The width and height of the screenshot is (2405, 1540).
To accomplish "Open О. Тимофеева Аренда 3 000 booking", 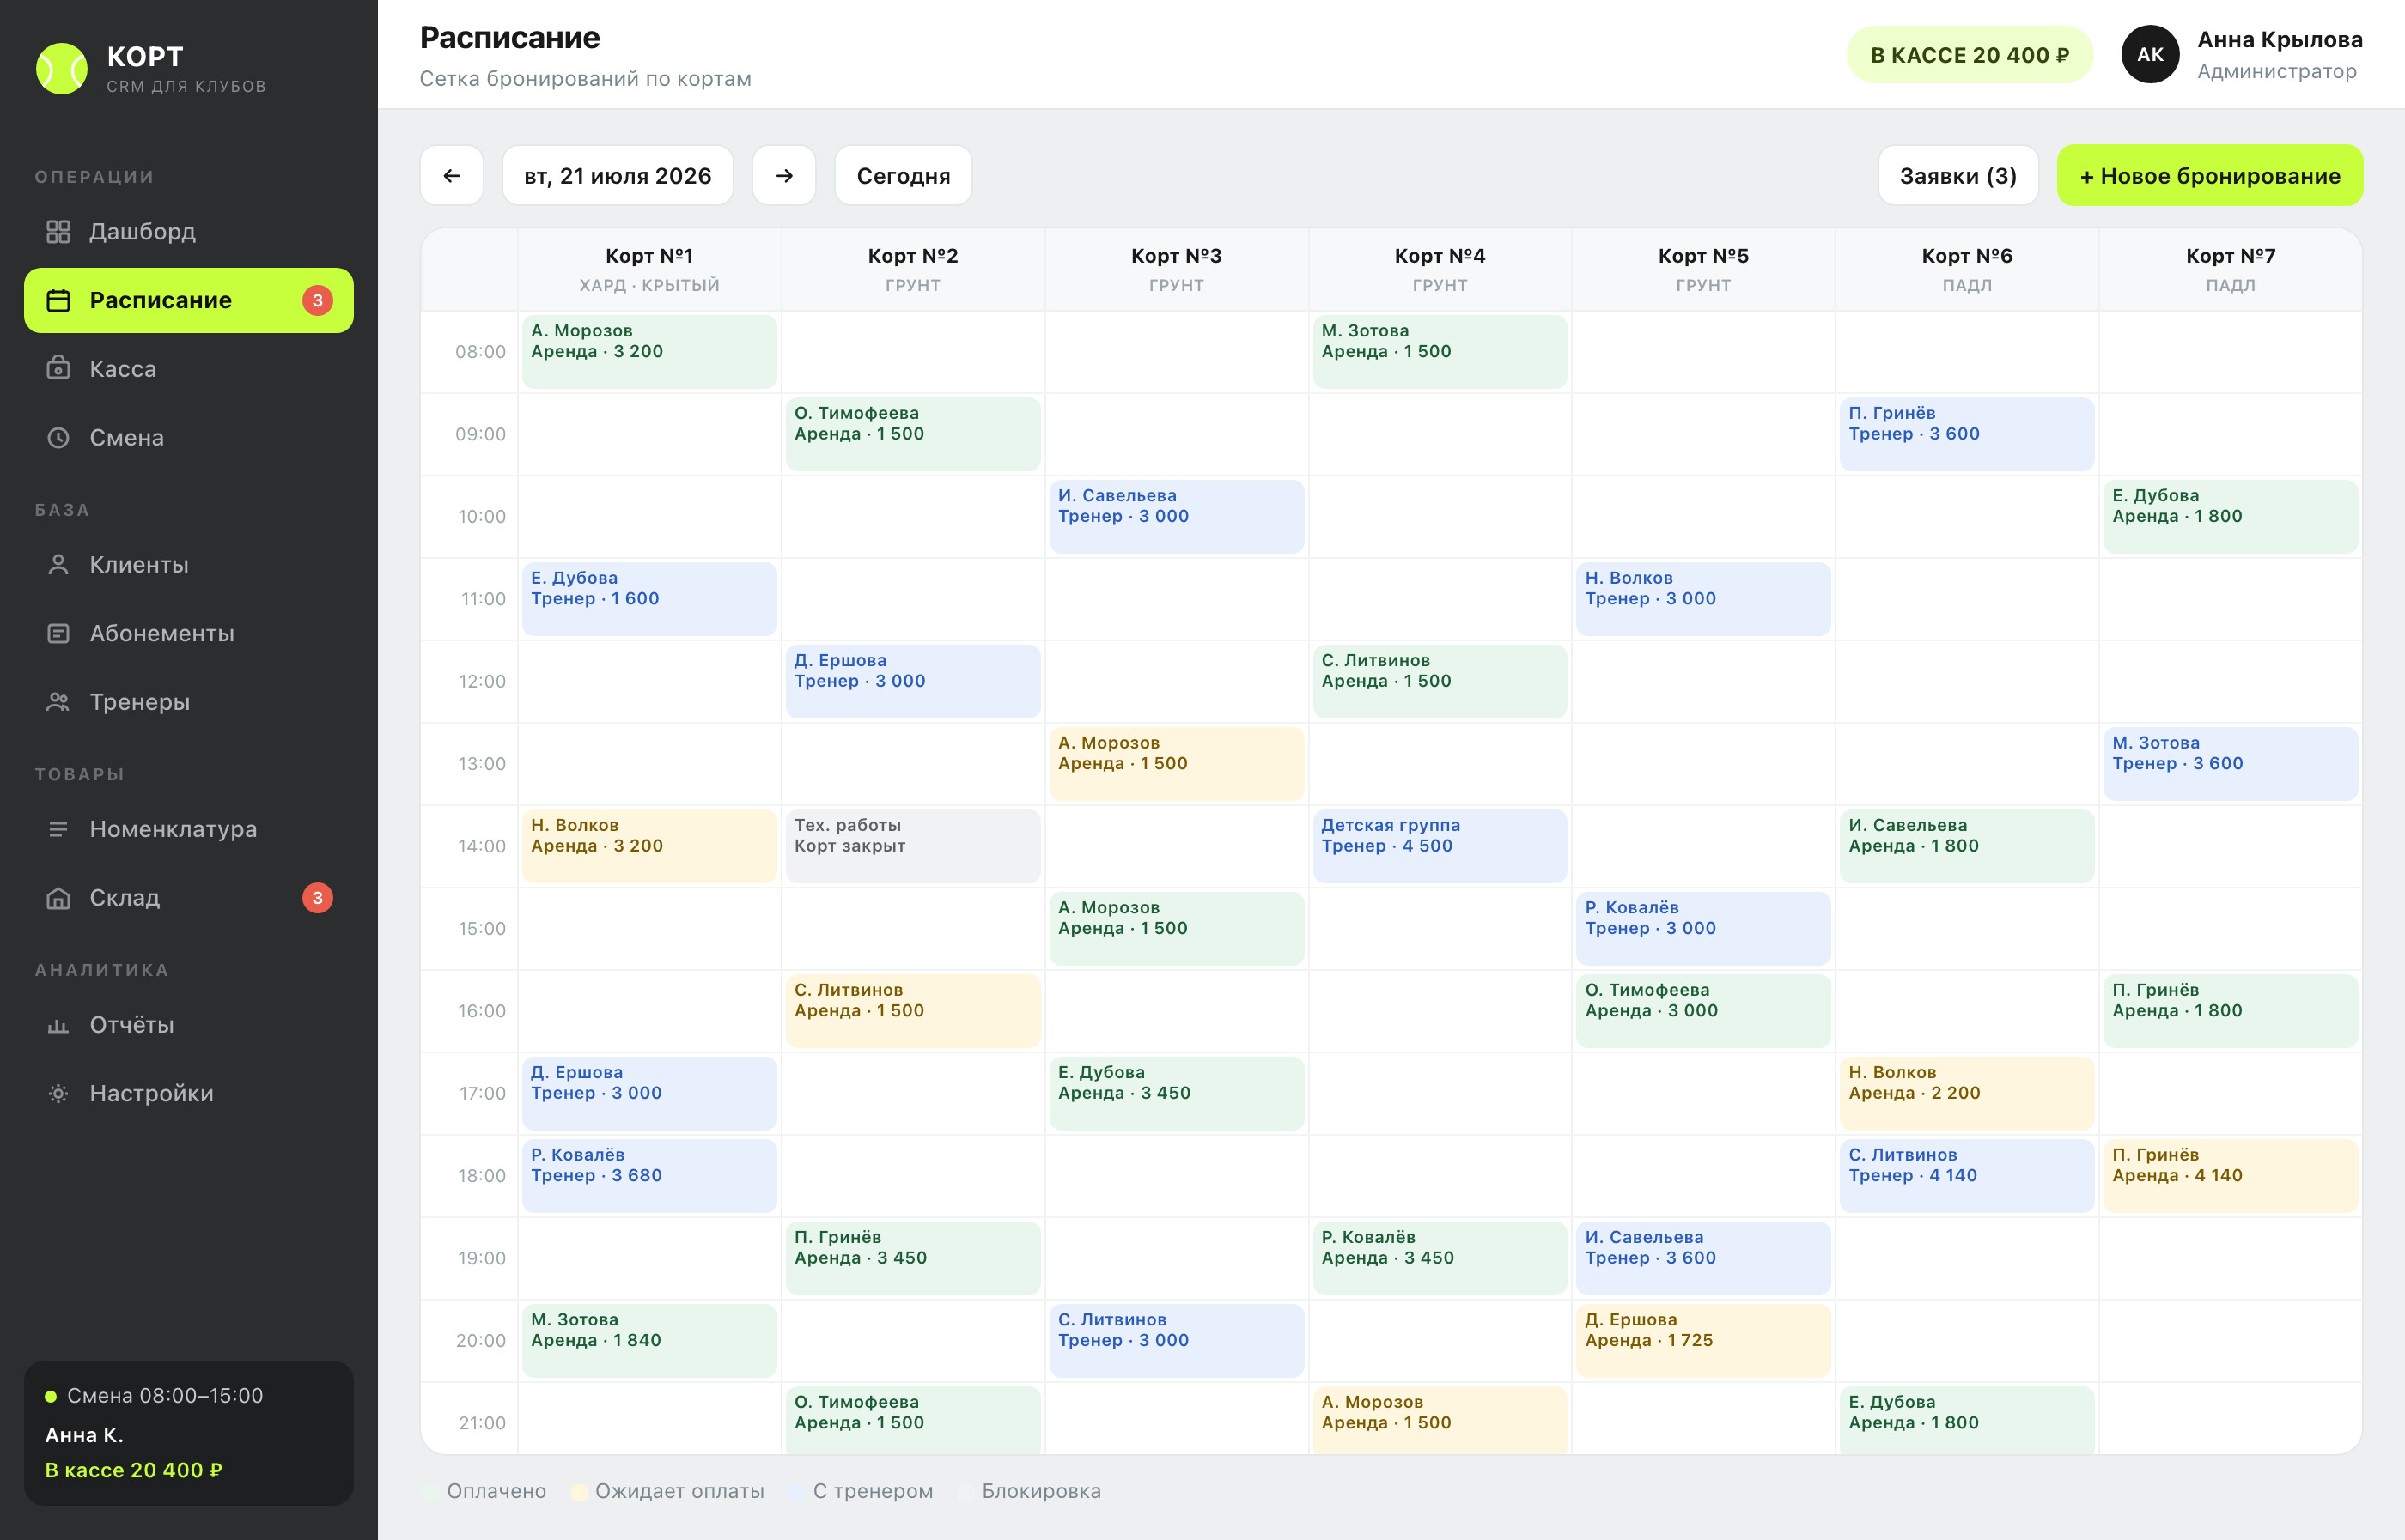I will (1702, 1011).
